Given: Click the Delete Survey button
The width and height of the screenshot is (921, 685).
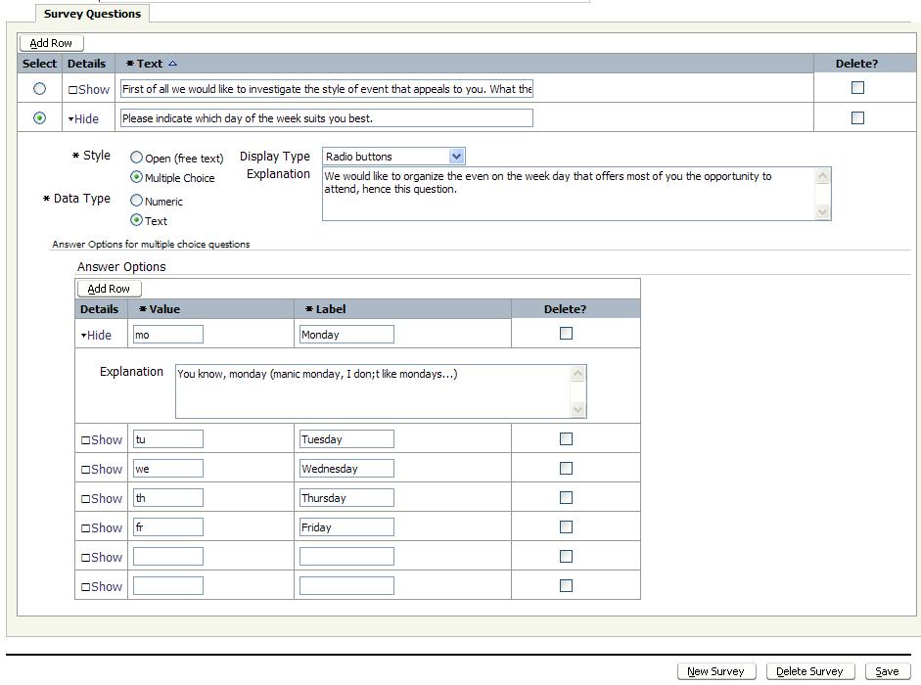Looking at the screenshot, I should pyautogui.click(x=809, y=671).
